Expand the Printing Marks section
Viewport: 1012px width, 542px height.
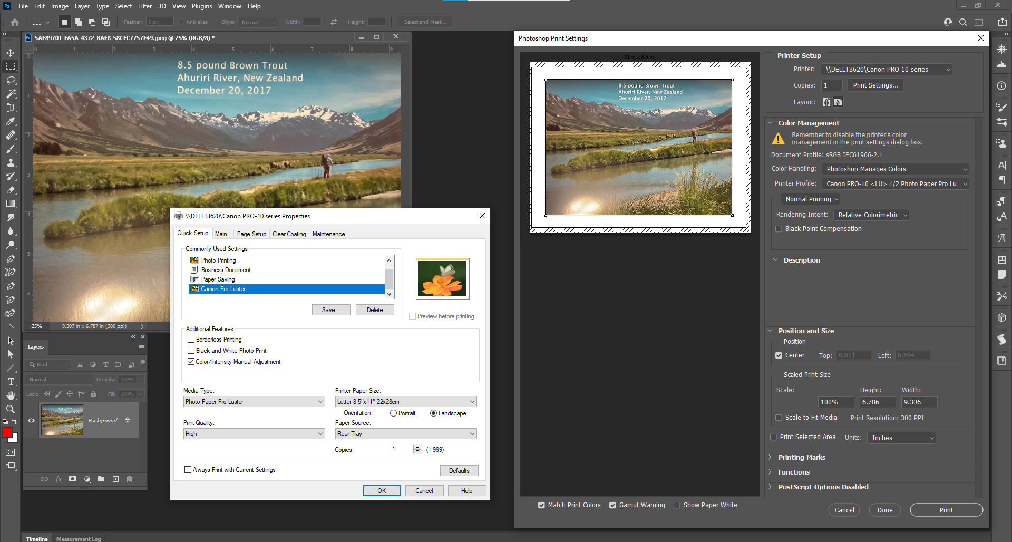(x=802, y=457)
